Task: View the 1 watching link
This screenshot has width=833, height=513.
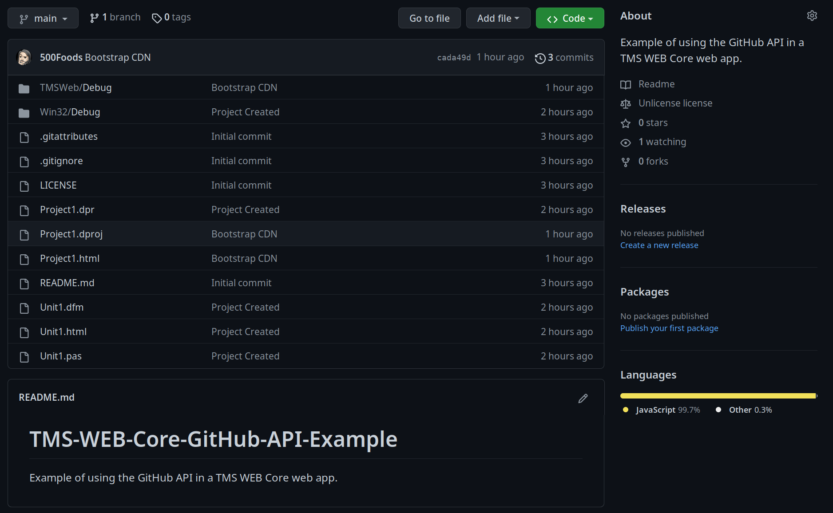Action: pyautogui.click(x=662, y=142)
